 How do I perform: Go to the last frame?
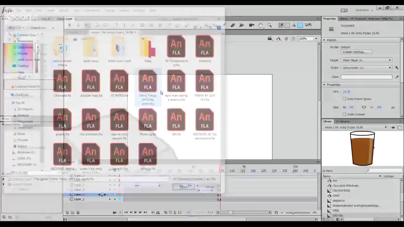coord(145,212)
